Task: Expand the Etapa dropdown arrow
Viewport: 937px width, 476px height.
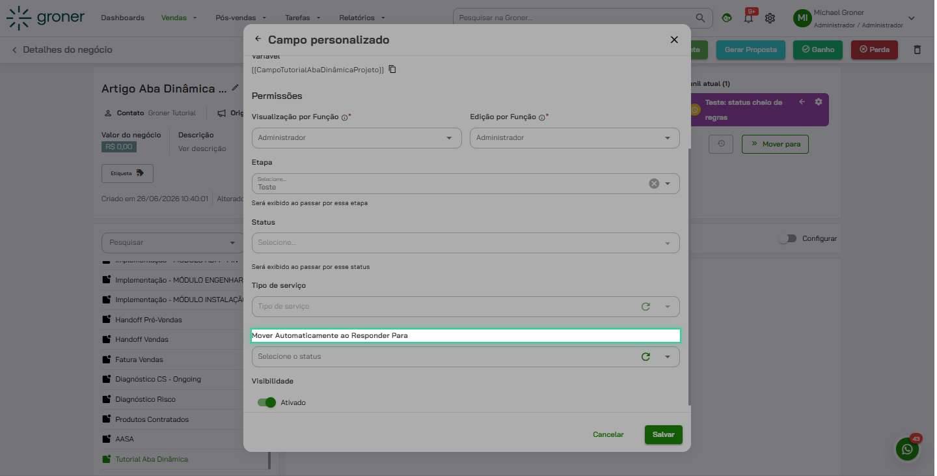Action: pyautogui.click(x=668, y=184)
